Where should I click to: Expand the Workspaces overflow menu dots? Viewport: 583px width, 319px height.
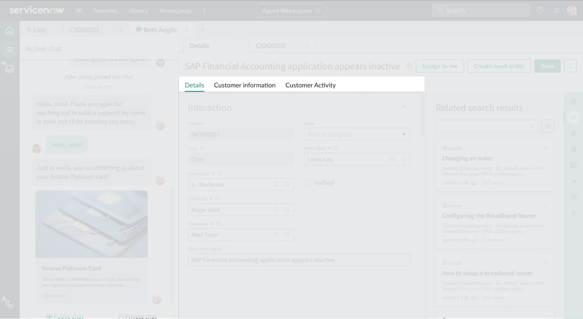tap(204, 10)
